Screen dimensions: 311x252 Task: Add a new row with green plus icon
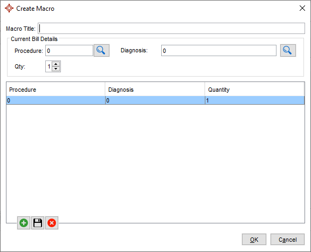pos(24,223)
